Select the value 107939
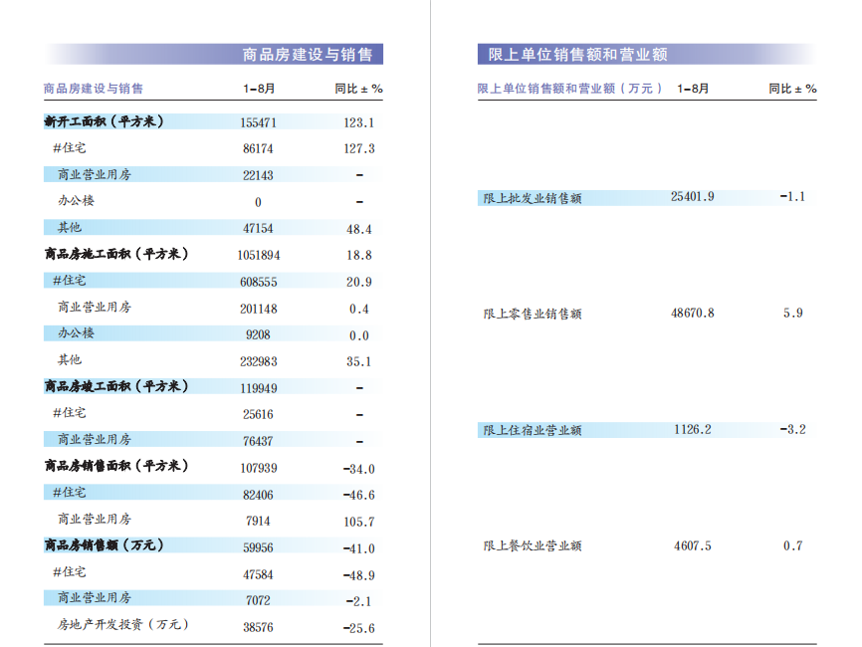 click(x=259, y=468)
